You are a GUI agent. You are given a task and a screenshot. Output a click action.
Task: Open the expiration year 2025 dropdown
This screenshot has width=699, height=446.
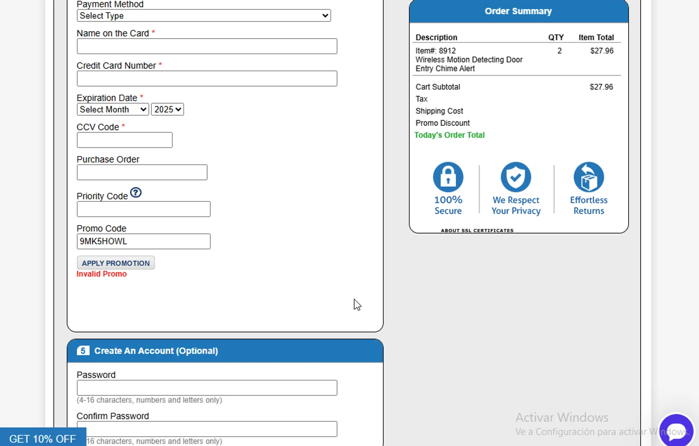(x=167, y=110)
